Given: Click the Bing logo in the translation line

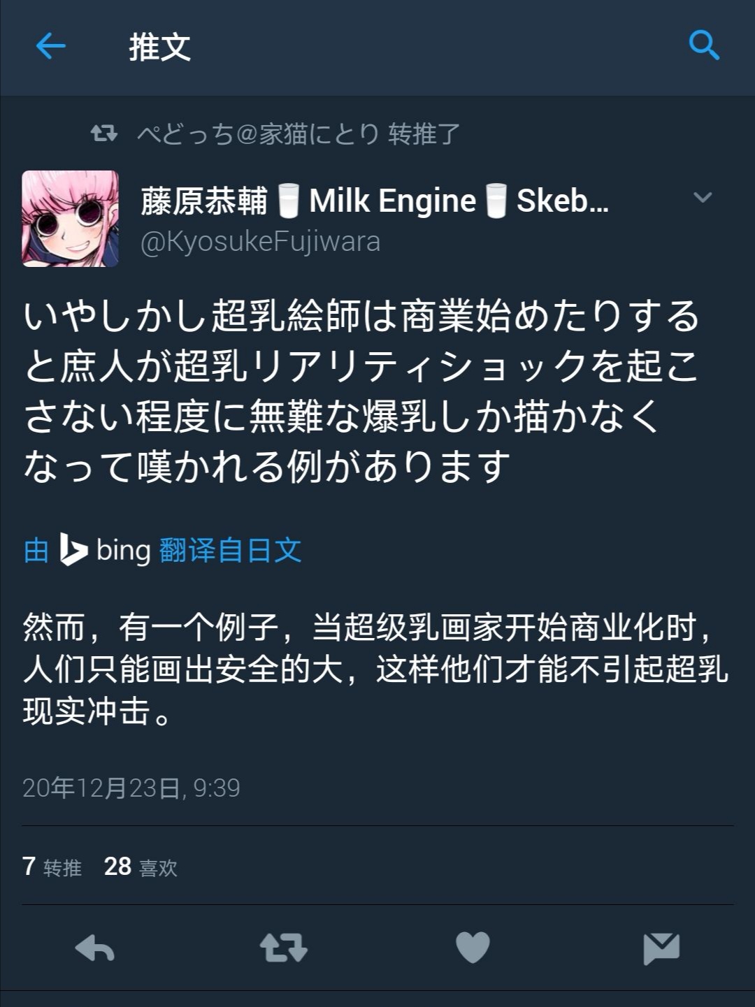Looking at the screenshot, I should pos(73,549).
